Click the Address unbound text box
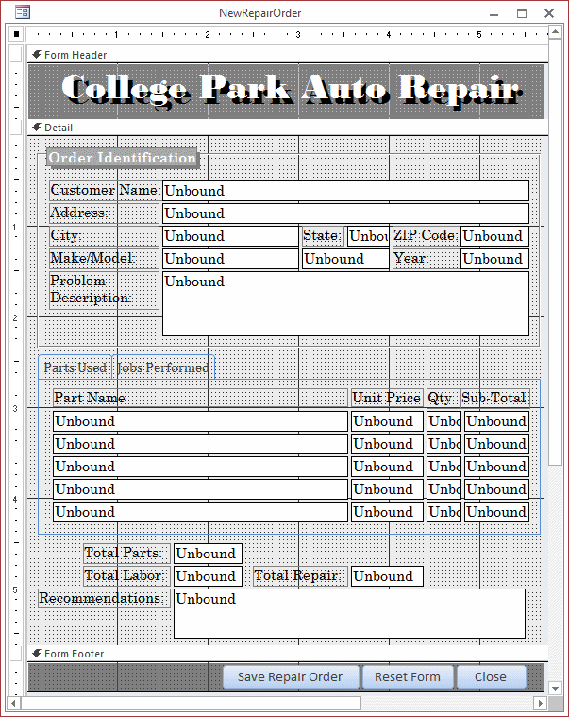 coord(345,213)
